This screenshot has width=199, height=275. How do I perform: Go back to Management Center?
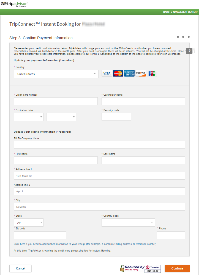[x=180, y=12]
